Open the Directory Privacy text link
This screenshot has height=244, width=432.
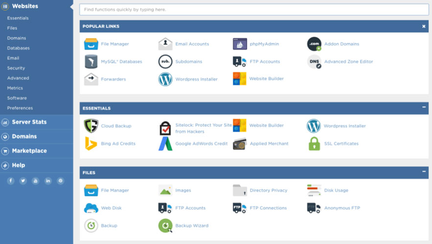coord(268,190)
